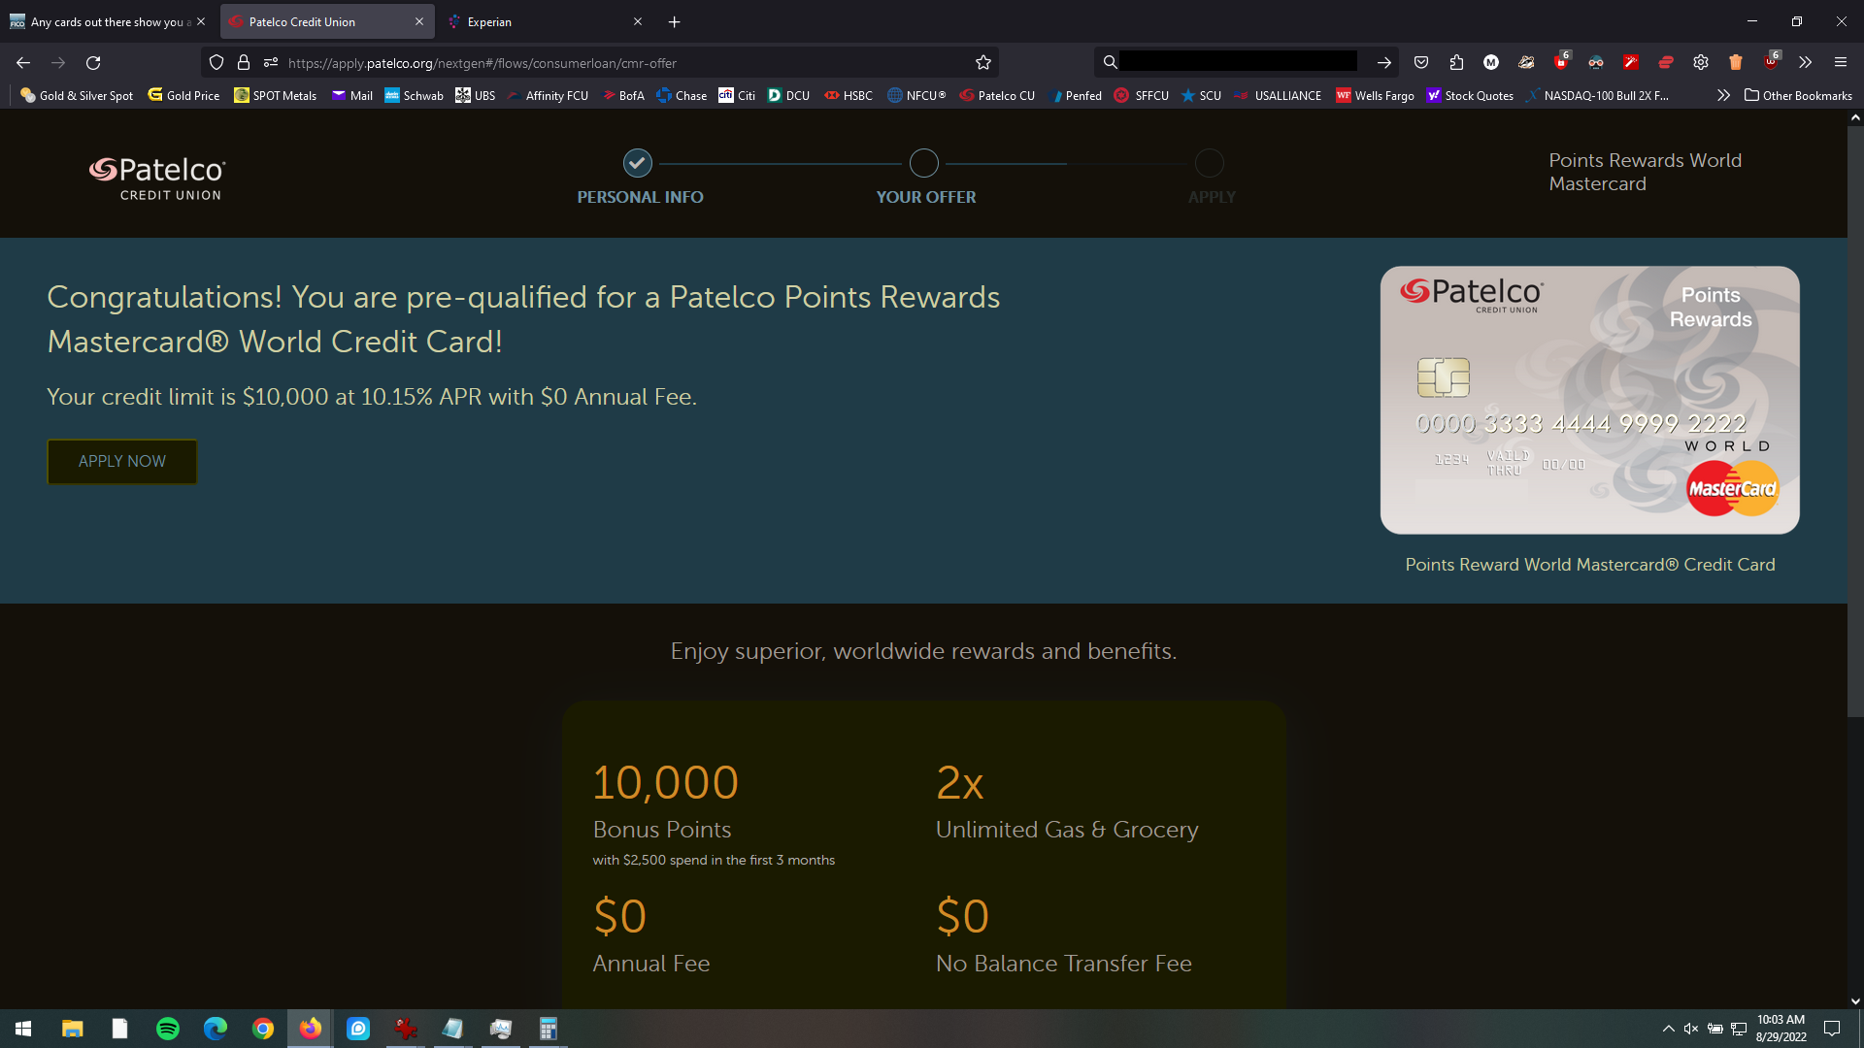Save the page to Pocket
This screenshot has height=1048, width=1864.
click(x=1421, y=62)
